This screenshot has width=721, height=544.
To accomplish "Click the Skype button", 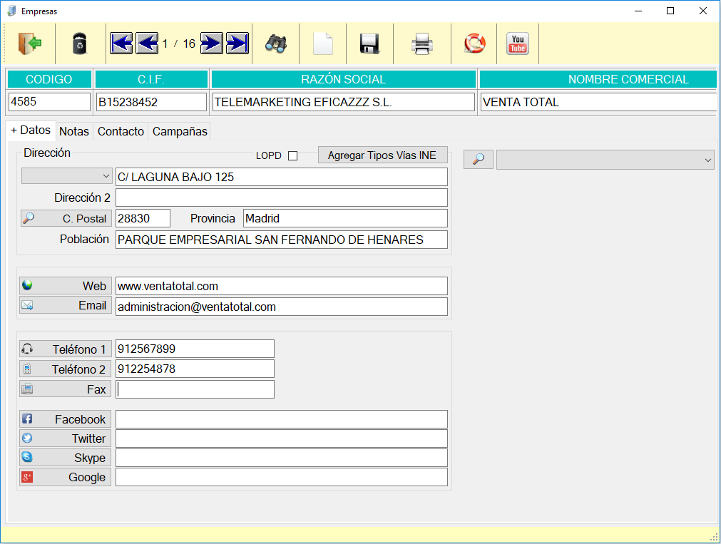I will [66, 458].
